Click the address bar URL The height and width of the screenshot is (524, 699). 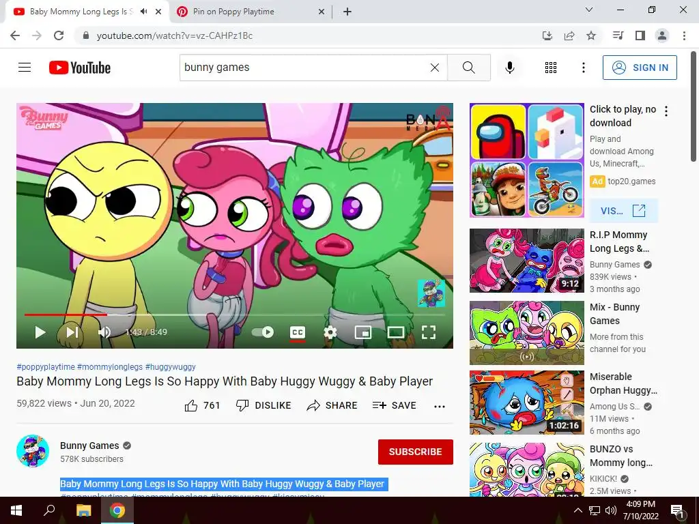coord(175,35)
